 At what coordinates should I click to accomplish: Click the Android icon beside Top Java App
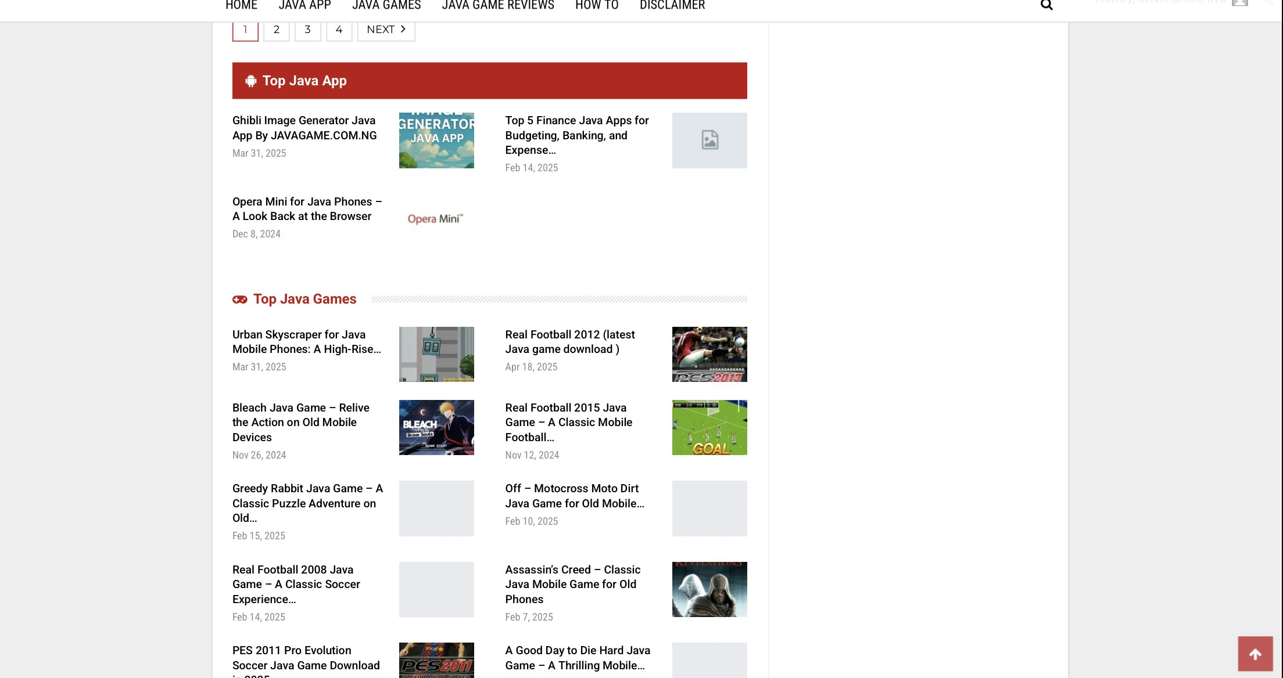(x=250, y=81)
